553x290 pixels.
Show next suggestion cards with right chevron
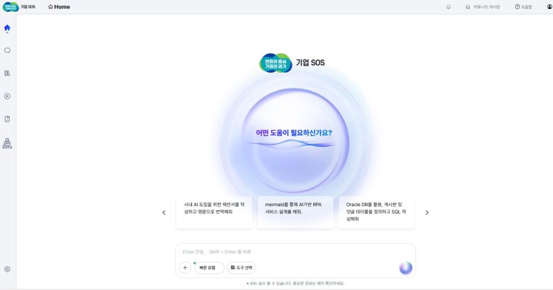(x=427, y=212)
